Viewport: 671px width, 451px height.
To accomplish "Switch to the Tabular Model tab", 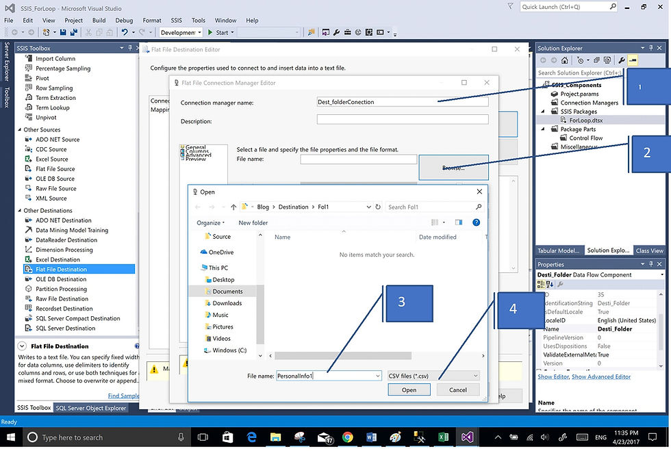I will pos(559,250).
